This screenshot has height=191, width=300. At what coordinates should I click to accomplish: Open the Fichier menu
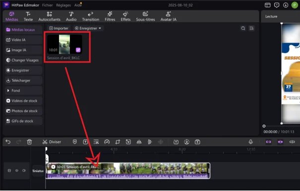(x=48, y=5)
